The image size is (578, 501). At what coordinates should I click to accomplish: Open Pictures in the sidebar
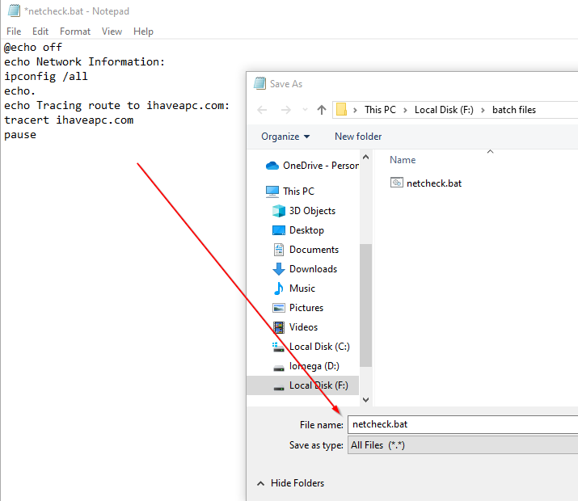point(306,308)
